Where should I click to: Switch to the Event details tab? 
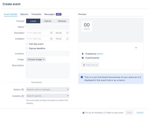click(x=11, y=14)
